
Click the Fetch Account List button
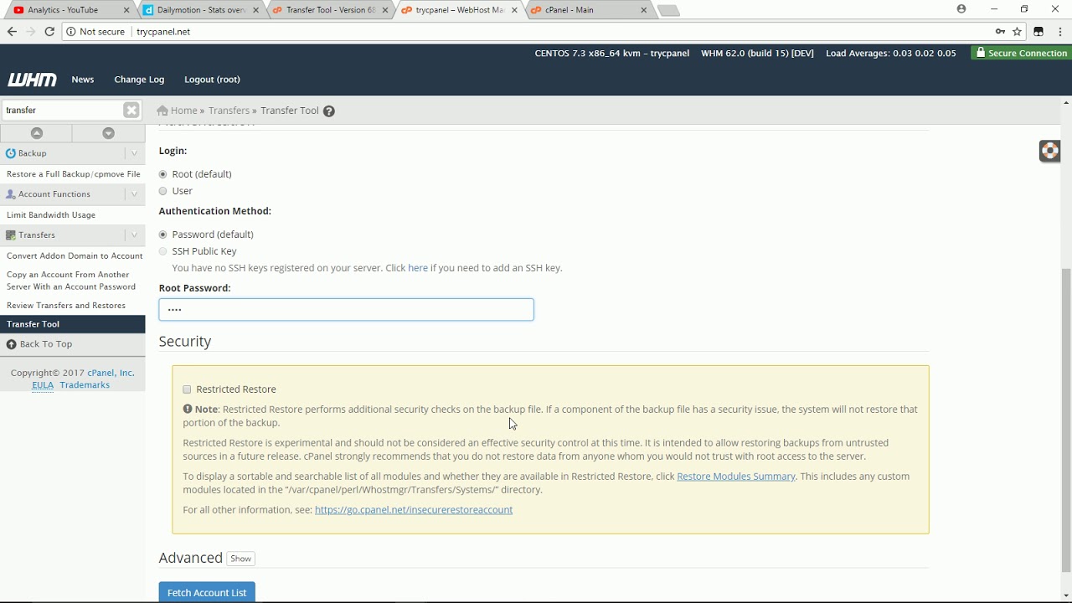pos(207,592)
